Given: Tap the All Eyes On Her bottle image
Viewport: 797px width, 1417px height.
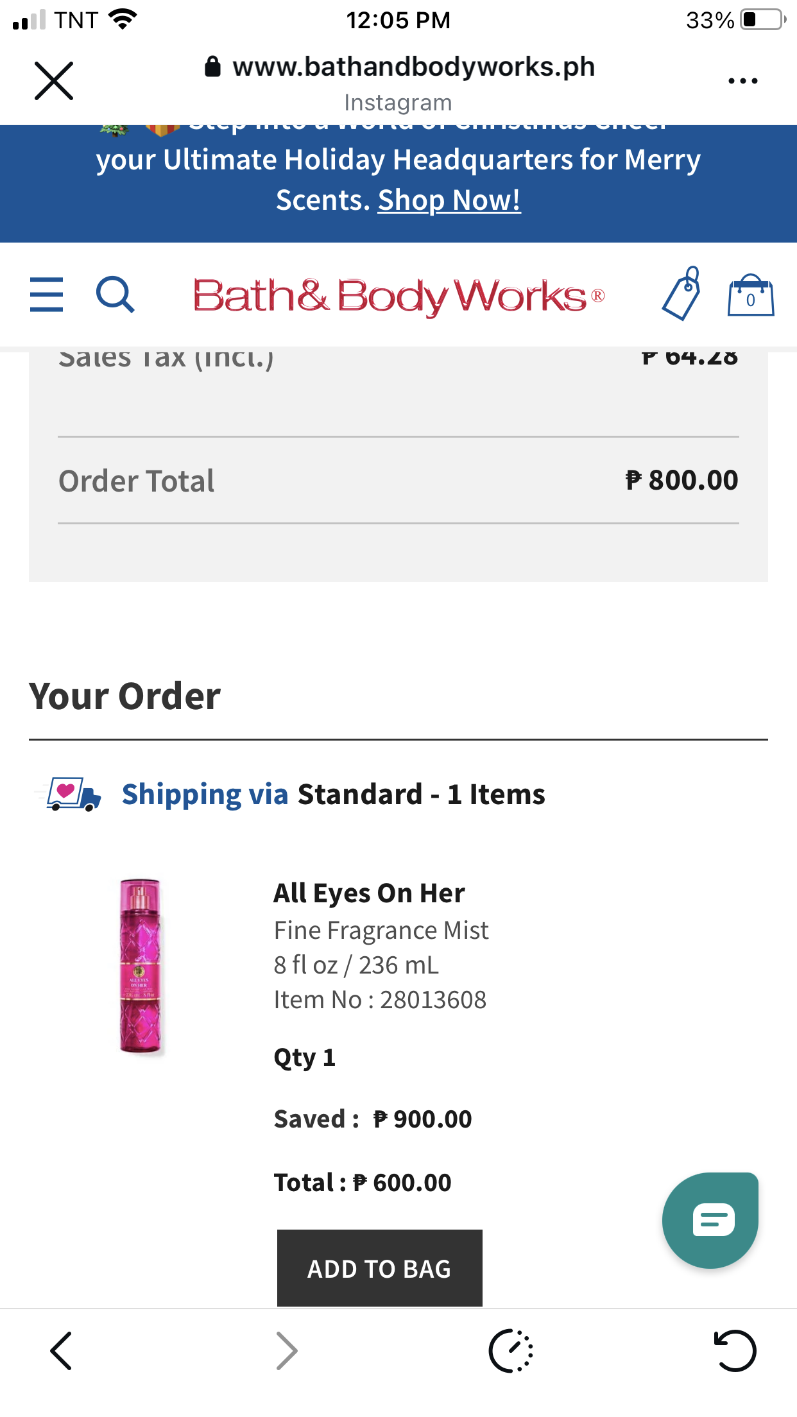Looking at the screenshot, I should 141,966.
